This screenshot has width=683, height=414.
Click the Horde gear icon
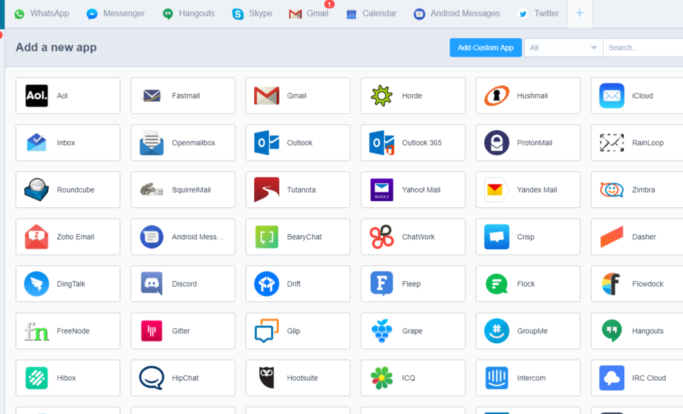click(x=382, y=96)
